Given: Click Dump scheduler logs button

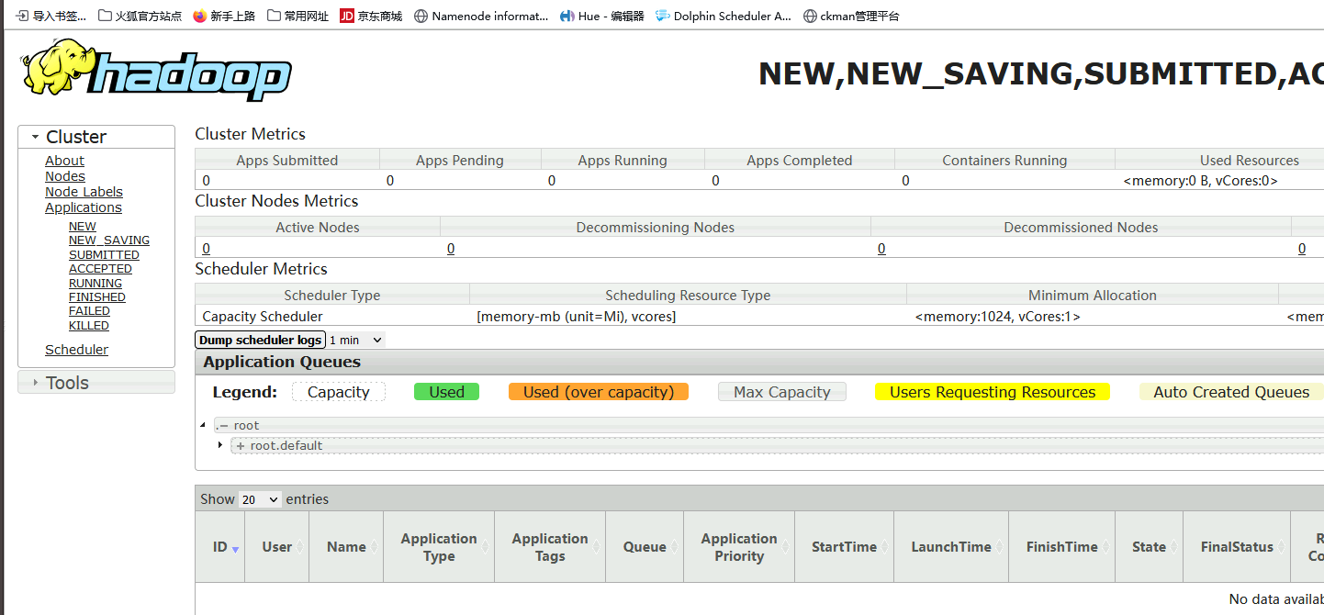Looking at the screenshot, I should 260,340.
